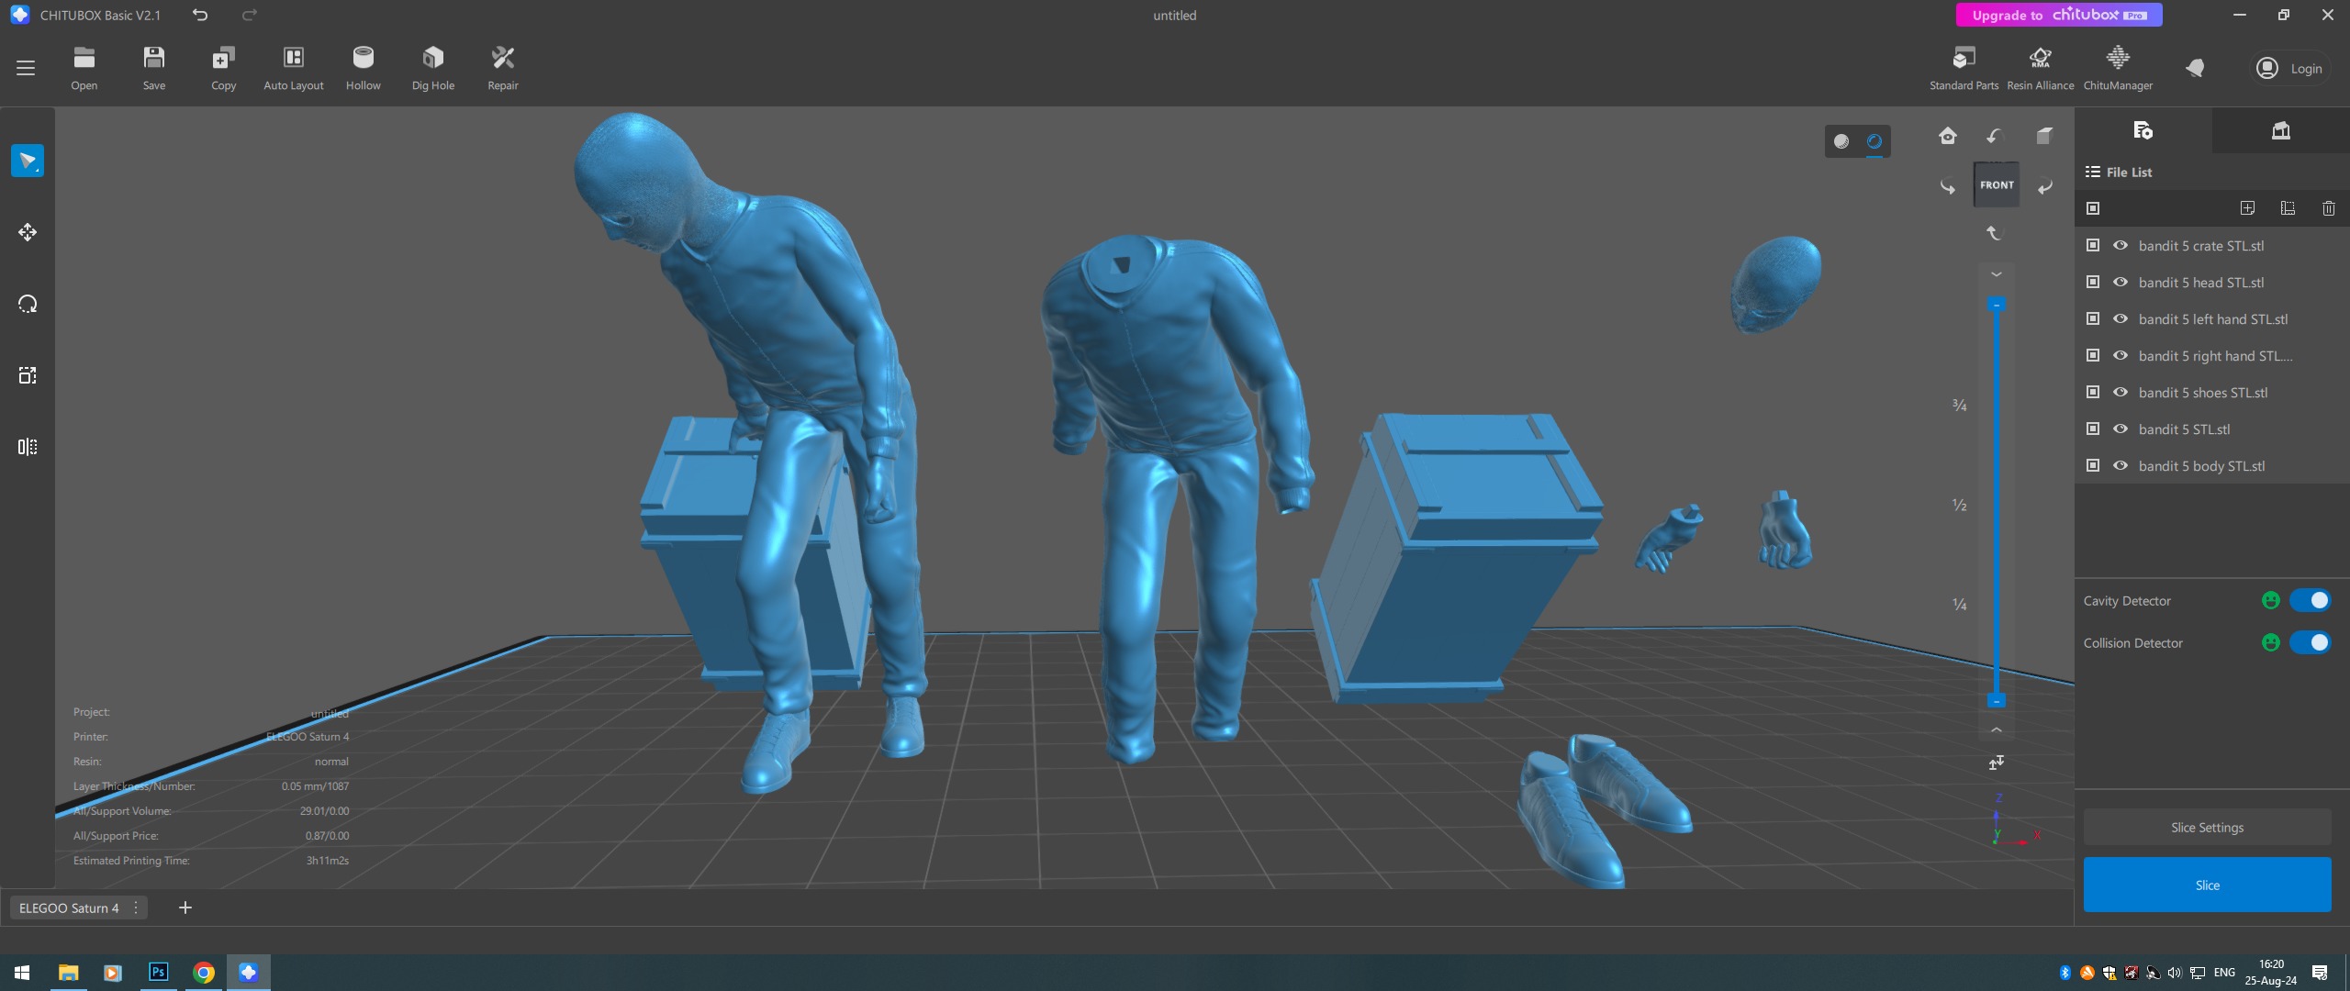Open the Repair tool
The image size is (2350, 991).
502,68
